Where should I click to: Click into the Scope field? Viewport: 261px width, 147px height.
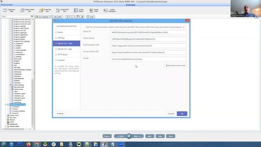[148, 59]
